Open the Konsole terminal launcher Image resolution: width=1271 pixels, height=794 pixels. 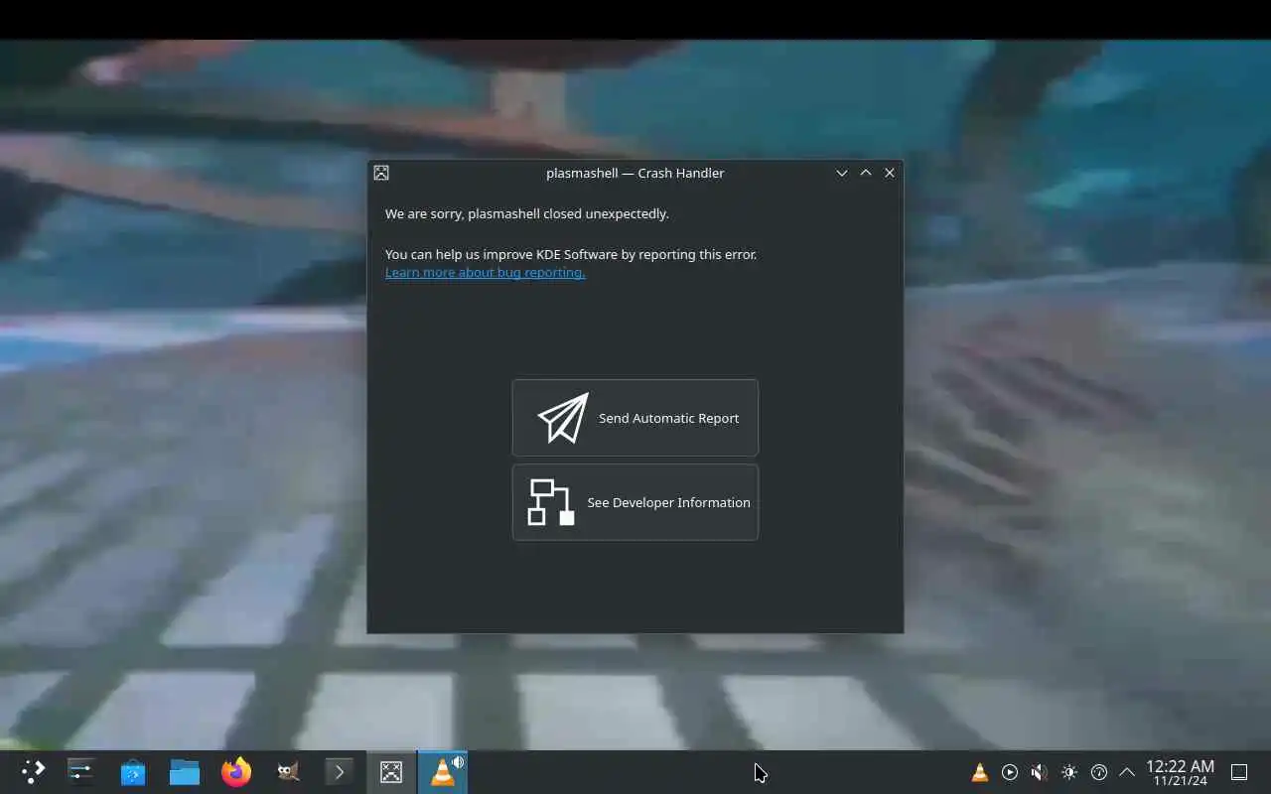click(340, 772)
